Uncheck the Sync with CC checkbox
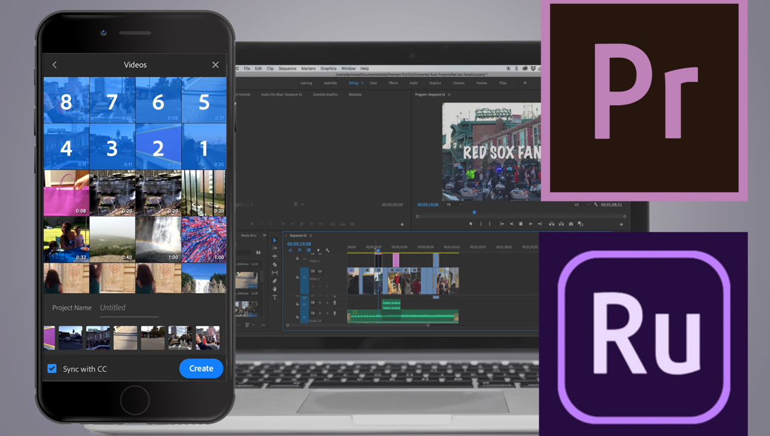Image resolution: width=770 pixels, height=436 pixels. tap(52, 369)
